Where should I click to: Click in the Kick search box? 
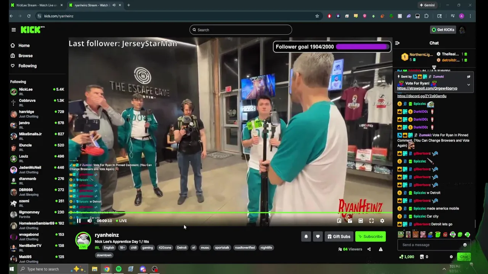pyautogui.click(x=241, y=30)
